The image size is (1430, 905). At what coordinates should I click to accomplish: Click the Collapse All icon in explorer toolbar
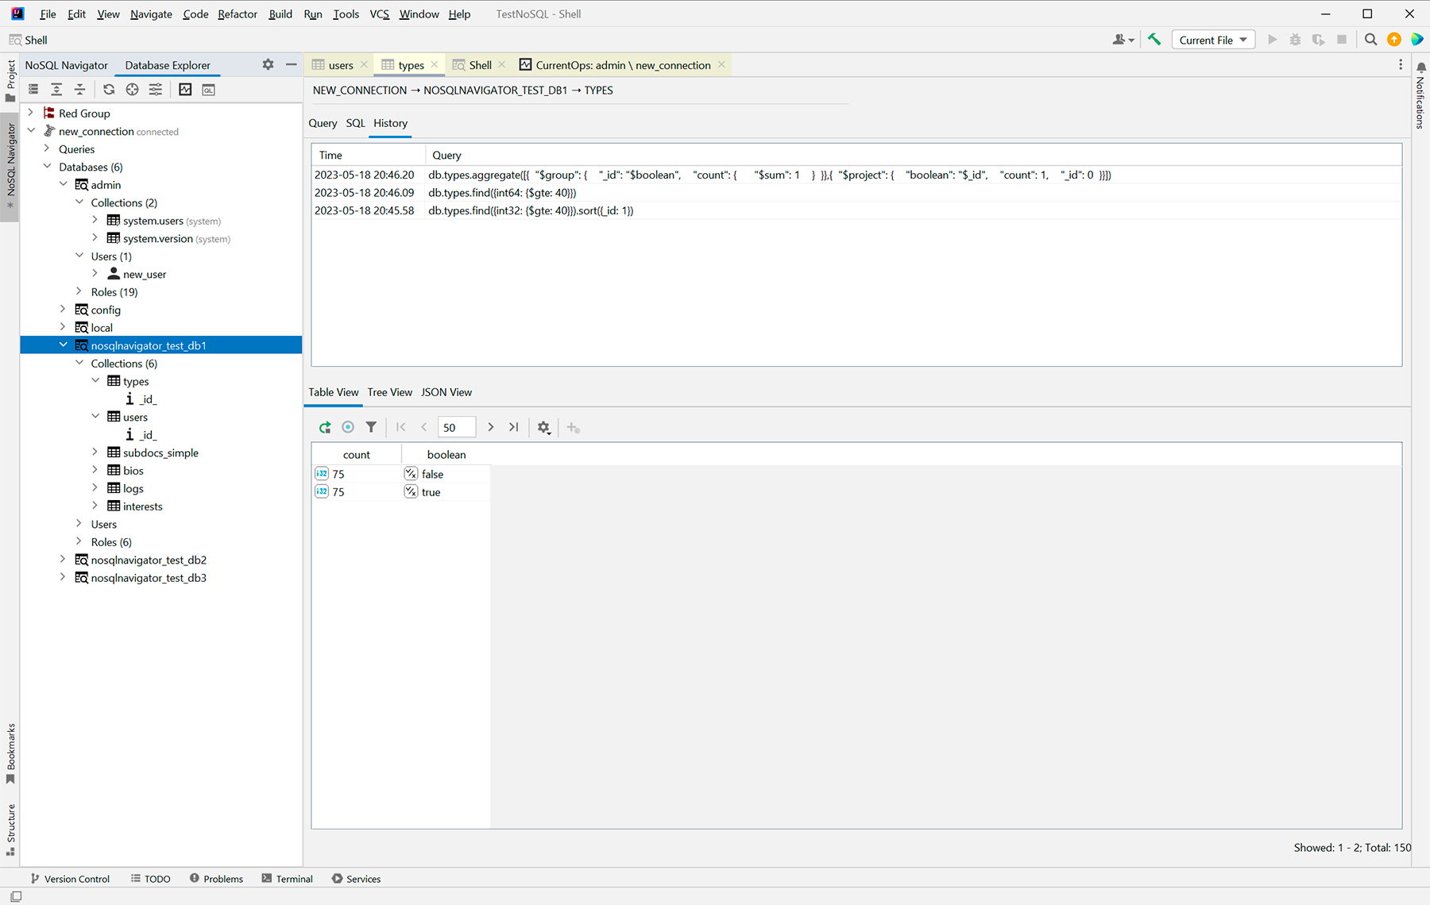pos(79,90)
